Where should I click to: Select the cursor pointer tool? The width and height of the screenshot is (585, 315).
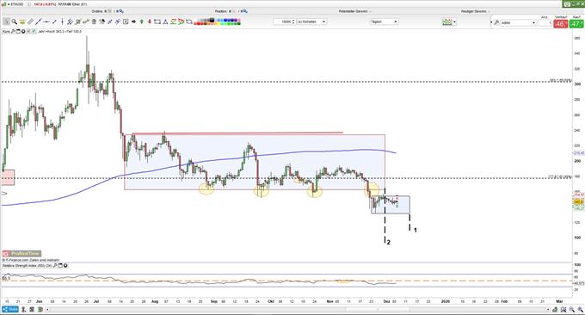6,22
